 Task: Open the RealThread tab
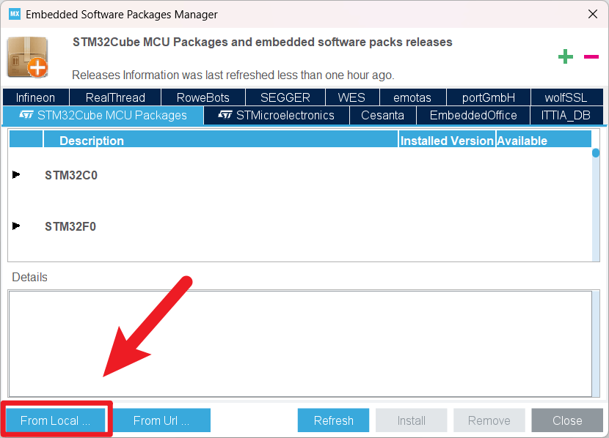[115, 97]
